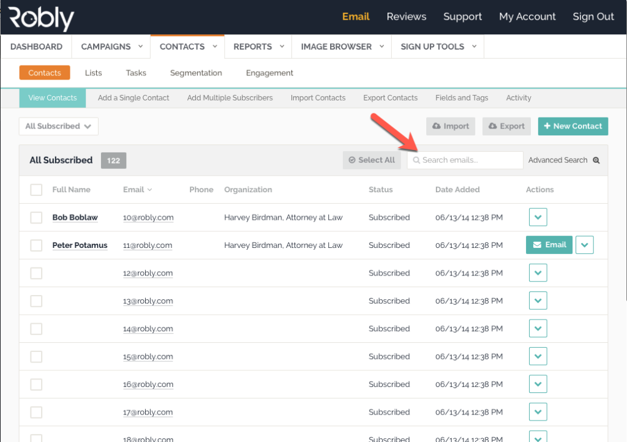
Task: Switch to the Lists tab
Action: 93,73
